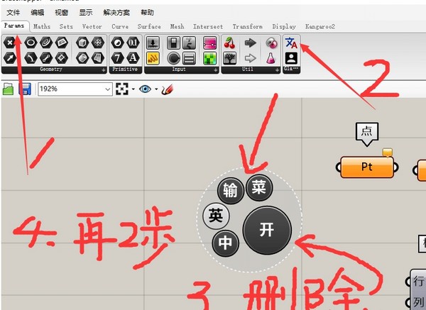426x310 pixels.
Task: Choose the Integer 7 primitive icon
Action: coord(118,57)
